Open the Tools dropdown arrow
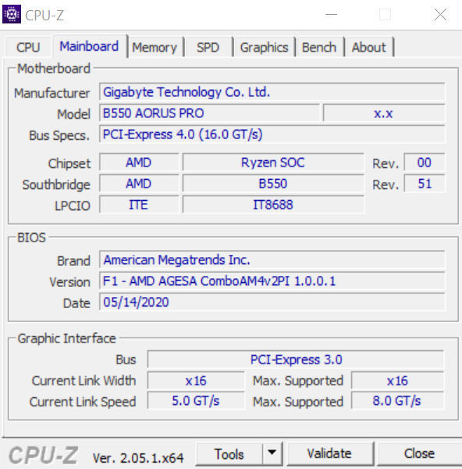Screen dimensions: 462x469 (x=272, y=453)
